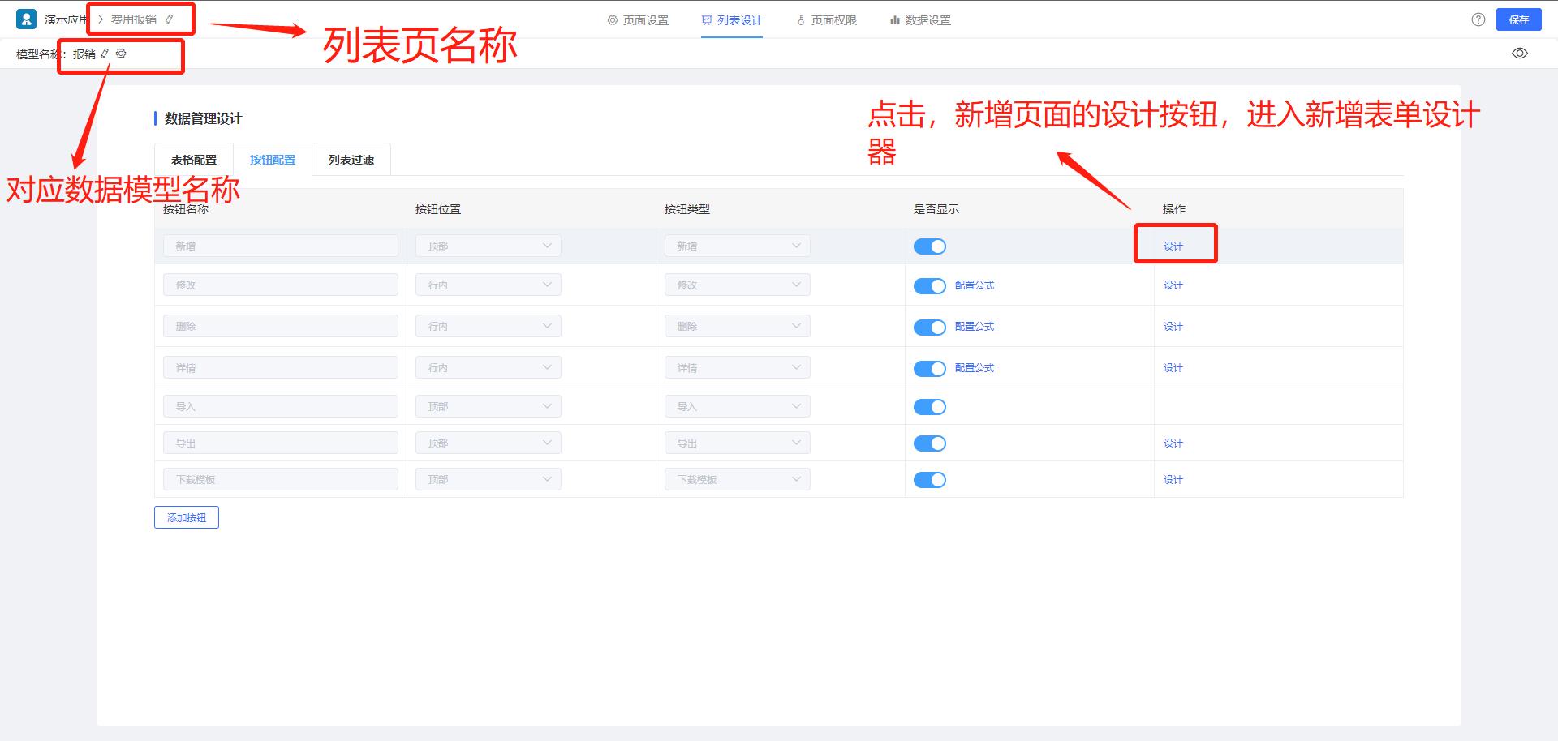Click 设计 link in the 删除 row
The width and height of the screenshot is (1558, 741).
(x=1173, y=326)
